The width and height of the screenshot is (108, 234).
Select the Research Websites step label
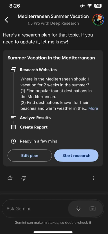[x=38, y=70]
